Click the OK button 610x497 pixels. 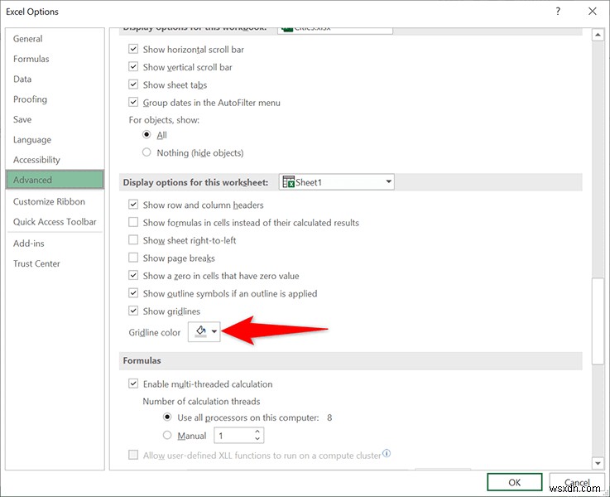coord(514,482)
